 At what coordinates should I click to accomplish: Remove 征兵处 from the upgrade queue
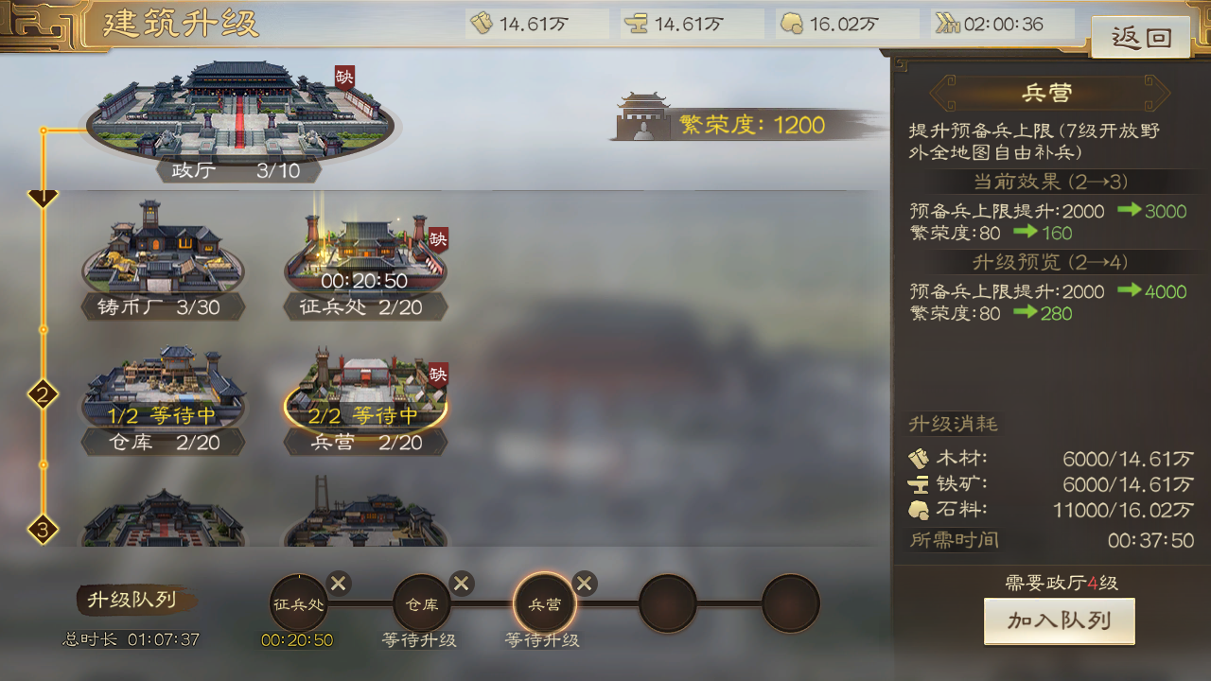(339, 584)
